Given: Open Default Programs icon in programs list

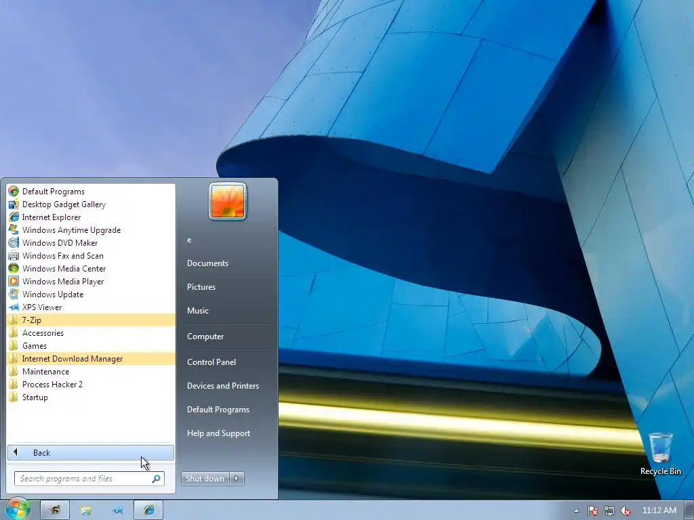Looking at the screenshot, I should tap(14, 192).
